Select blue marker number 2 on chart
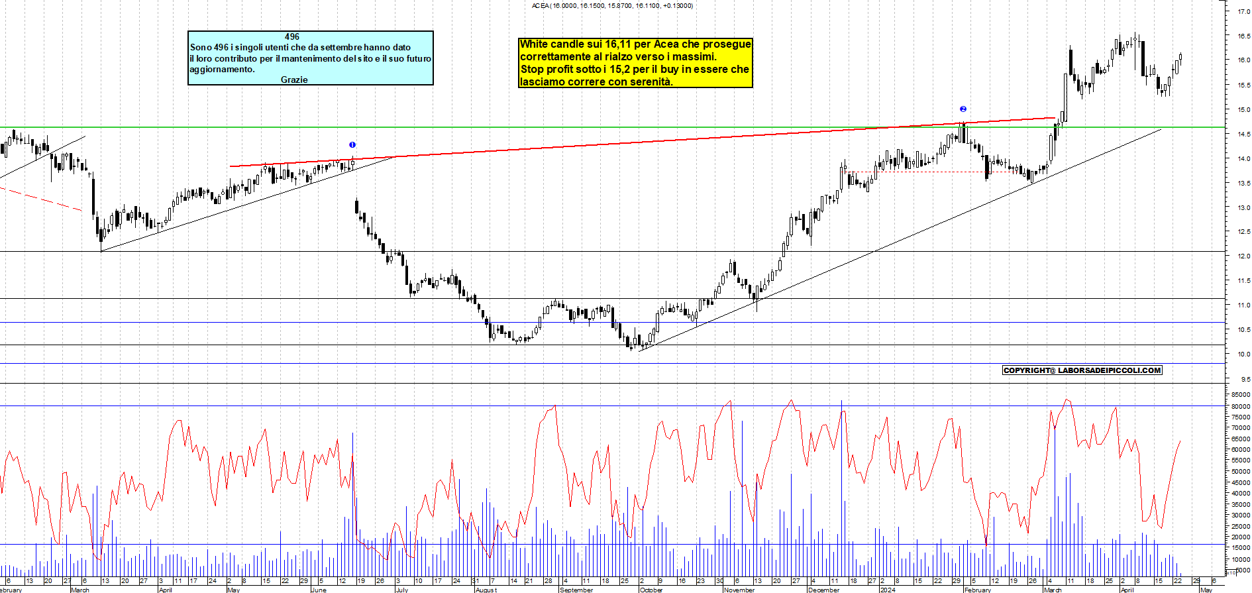 [x=963, y=109]
